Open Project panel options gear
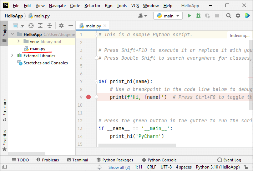 (61, 26)
